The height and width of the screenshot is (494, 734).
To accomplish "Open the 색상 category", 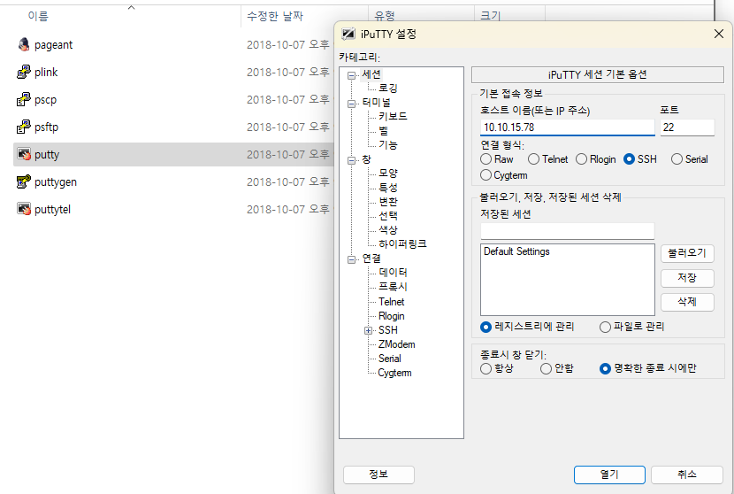I will 388,229.
